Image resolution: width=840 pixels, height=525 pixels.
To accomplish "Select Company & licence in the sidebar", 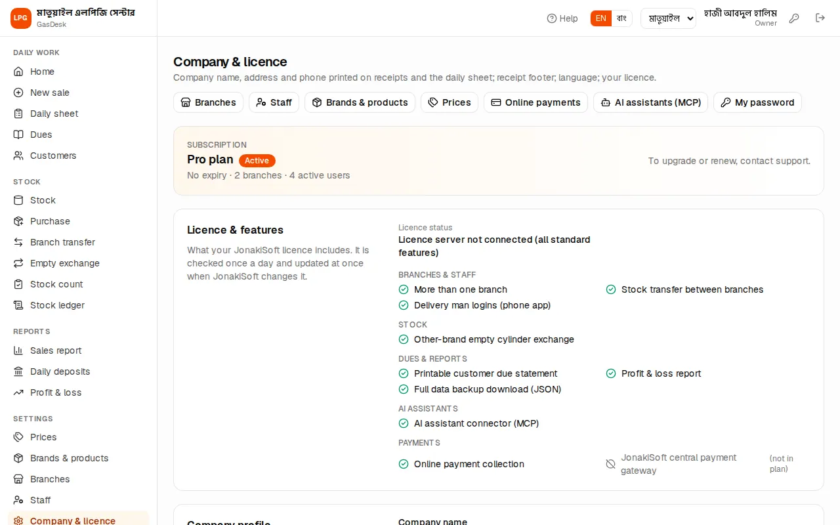I will click(x=78, y=519).
